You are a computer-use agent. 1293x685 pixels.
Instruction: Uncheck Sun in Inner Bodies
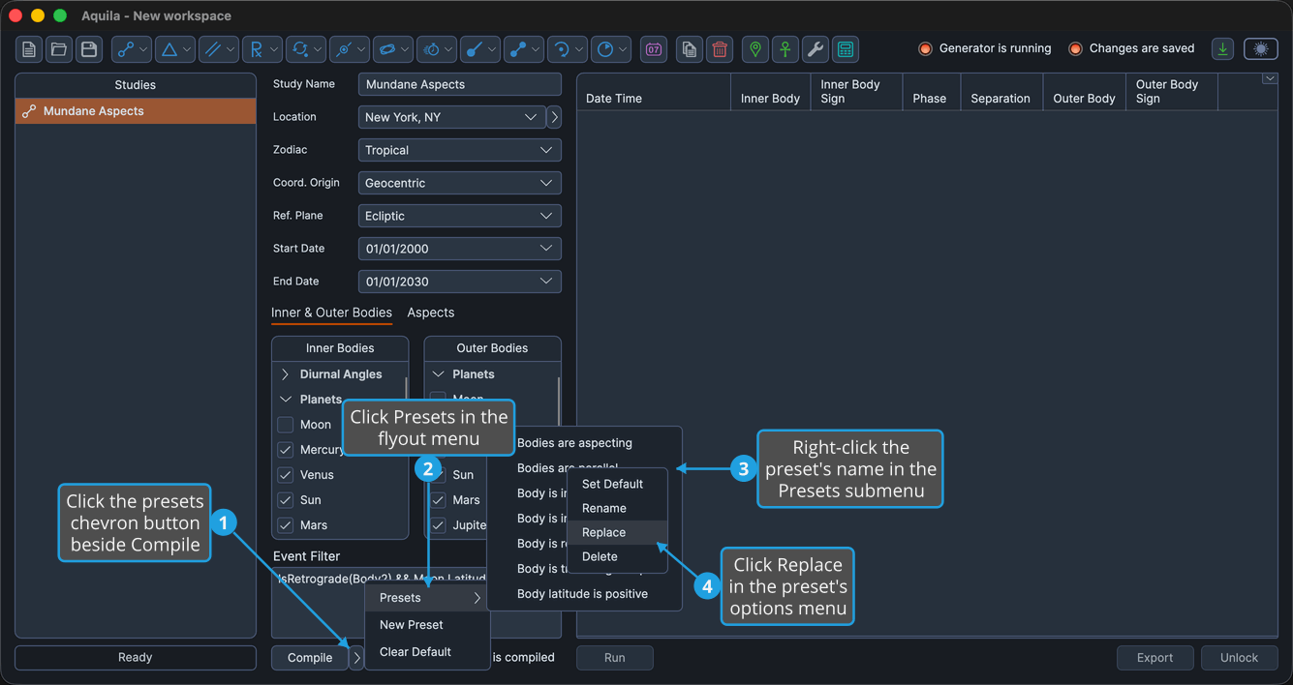[285, 500]
